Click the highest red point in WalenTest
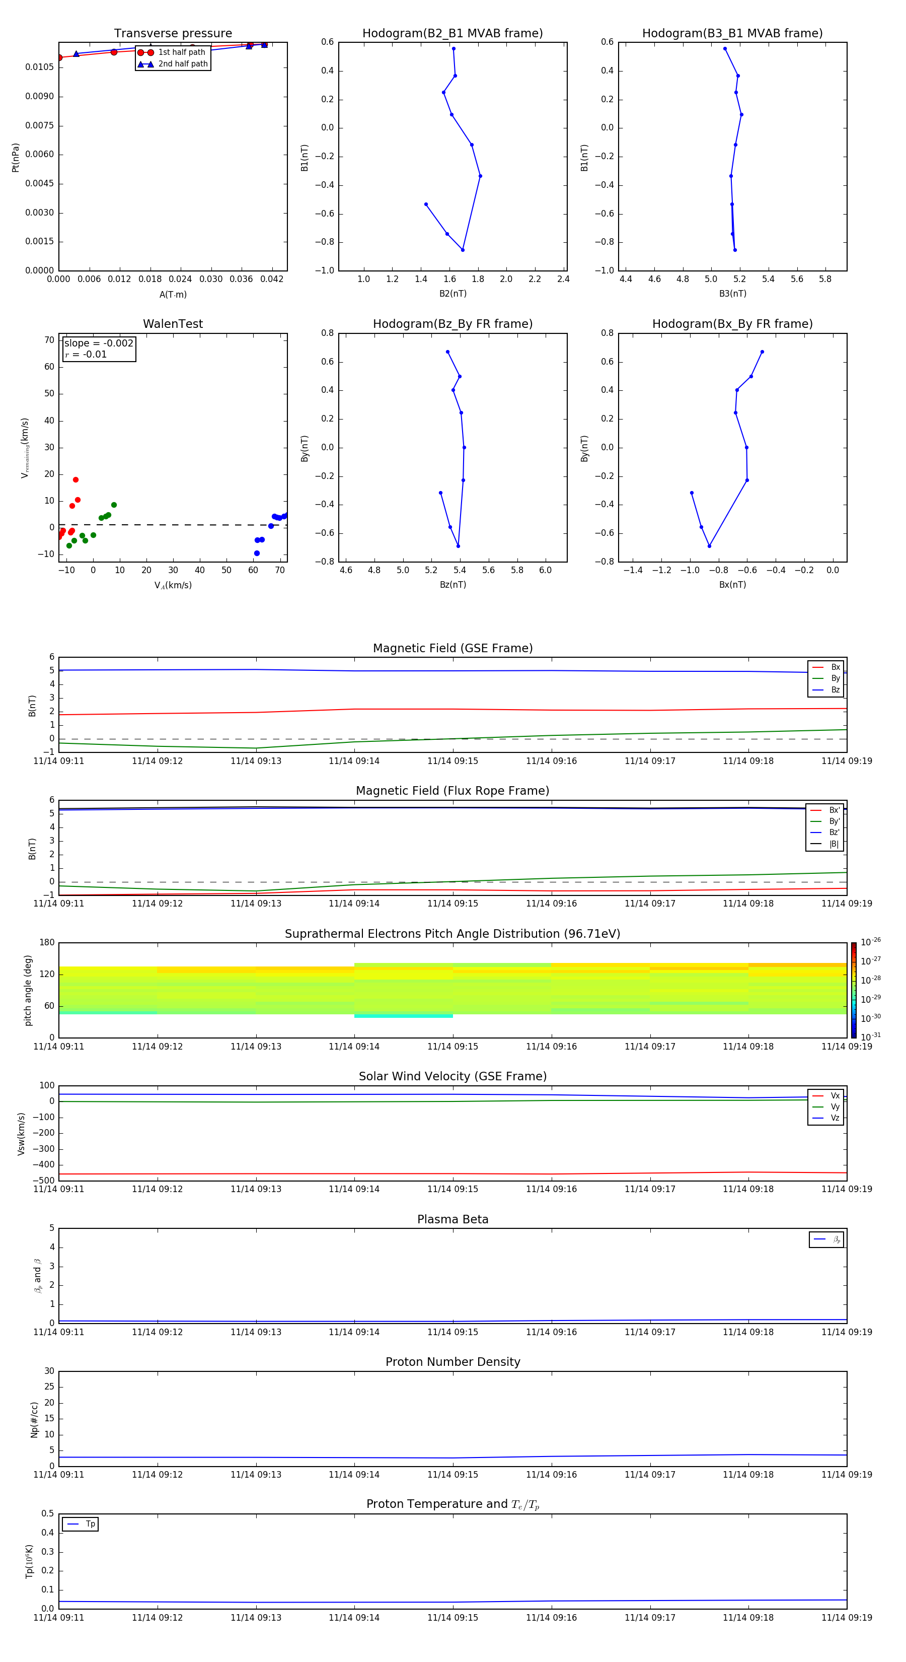 (x=75, y=480)
